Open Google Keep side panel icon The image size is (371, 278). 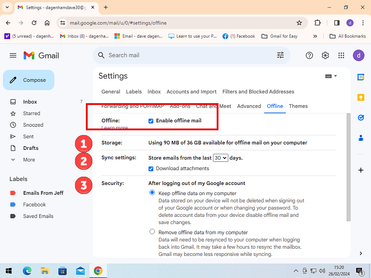point(360,97)
